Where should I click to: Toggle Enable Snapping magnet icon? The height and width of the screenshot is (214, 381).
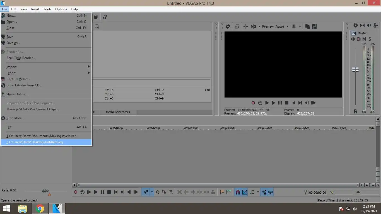(x=238, y=192)
